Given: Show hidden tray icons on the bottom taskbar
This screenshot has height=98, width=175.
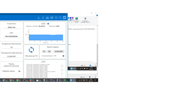Looking at the screenshot, I should pyautogui.click(x=77, y=80).
